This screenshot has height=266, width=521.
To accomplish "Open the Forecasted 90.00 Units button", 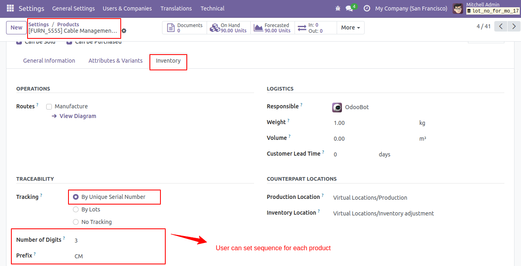I will pos(273,28).
